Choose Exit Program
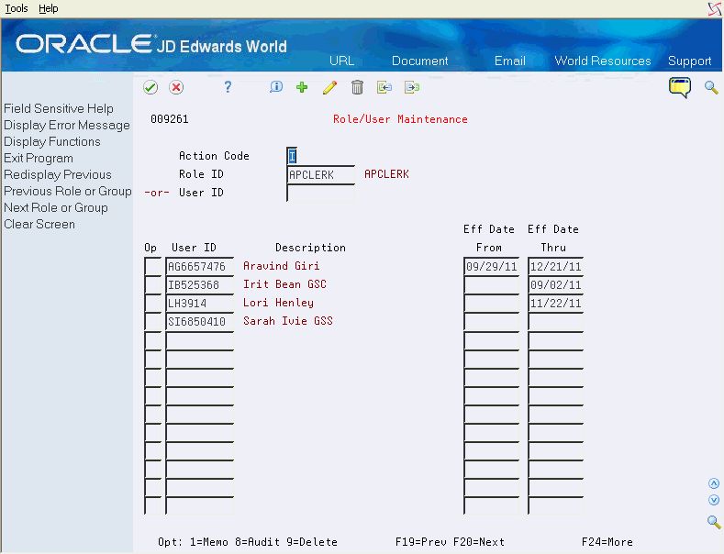Image resolution: width=724 pixels, height=554 pixels. pos(39,159)
